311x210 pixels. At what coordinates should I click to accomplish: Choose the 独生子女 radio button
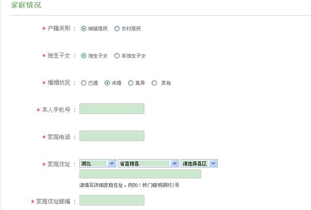(x=84, y=56)
